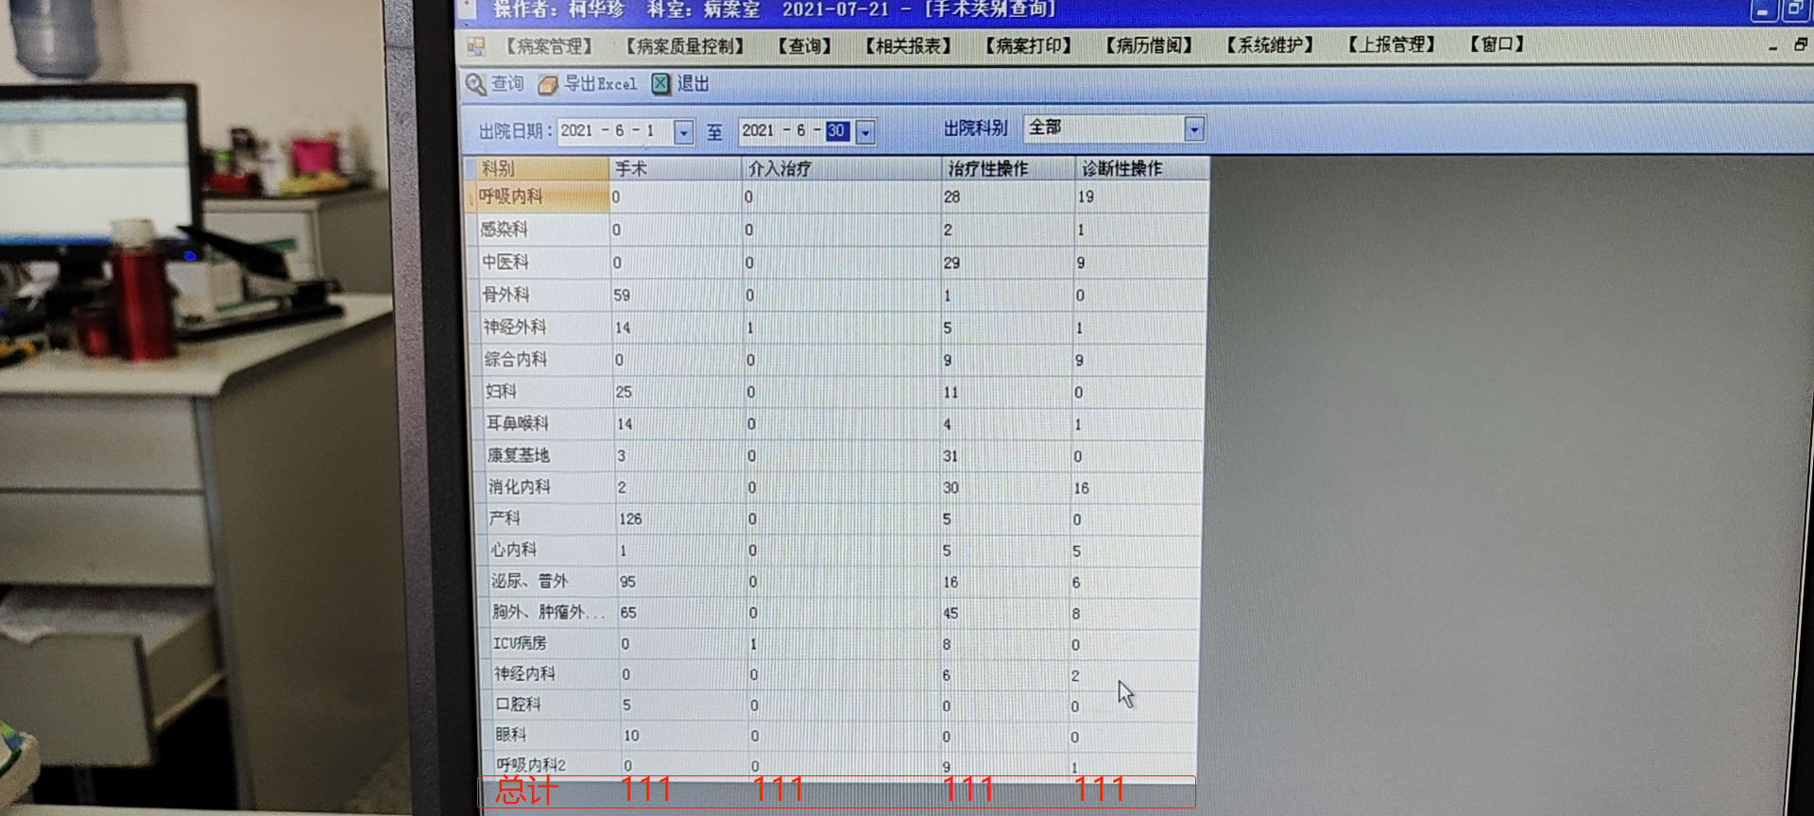This screenshot has width=1814, height=816.
Task: Click the 手术 value 59 for 骨外科
Action: coord(622,296)
